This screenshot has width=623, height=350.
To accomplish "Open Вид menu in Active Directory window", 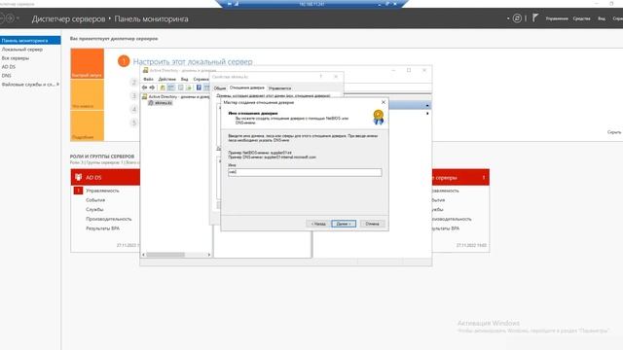I will pos(184,79).
